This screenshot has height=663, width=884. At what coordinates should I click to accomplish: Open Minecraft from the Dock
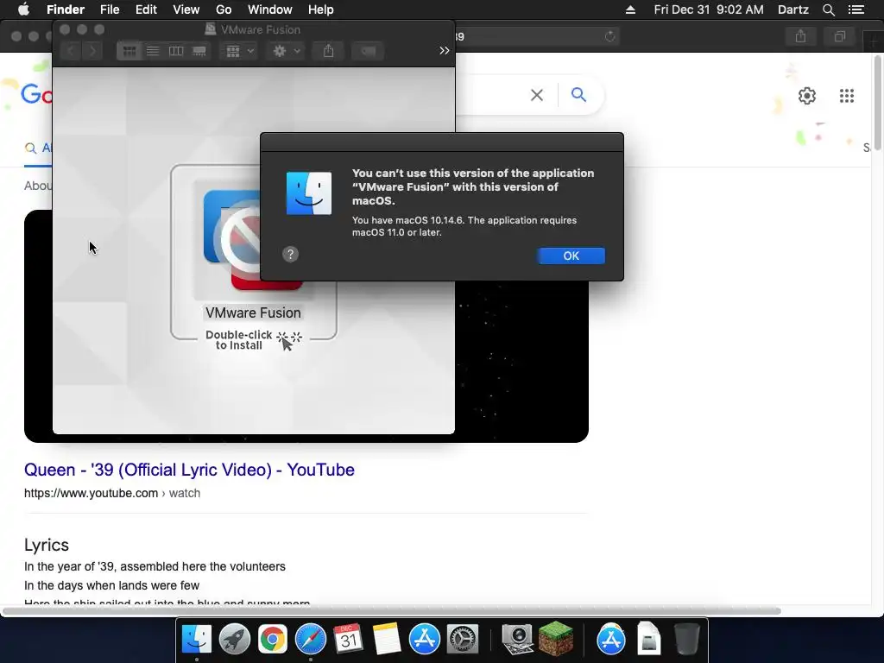556,640
